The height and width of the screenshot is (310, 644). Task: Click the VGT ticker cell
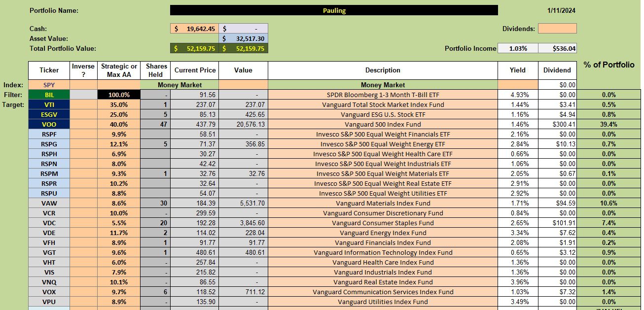coord(49,252)
